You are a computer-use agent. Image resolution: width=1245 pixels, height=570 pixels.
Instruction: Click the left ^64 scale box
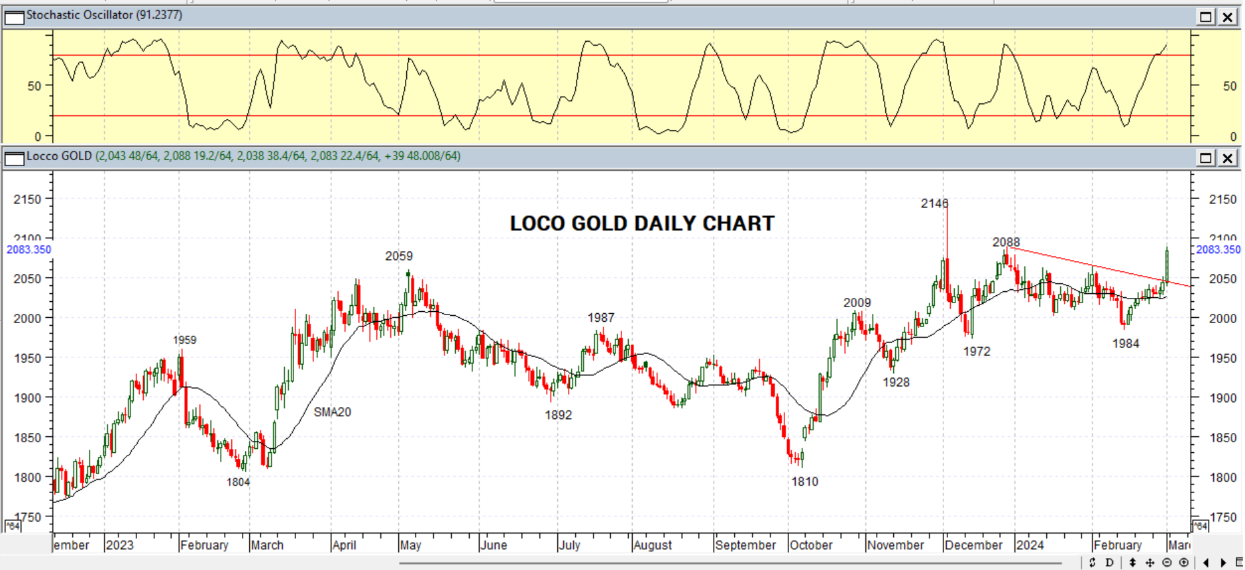(13, 526)
